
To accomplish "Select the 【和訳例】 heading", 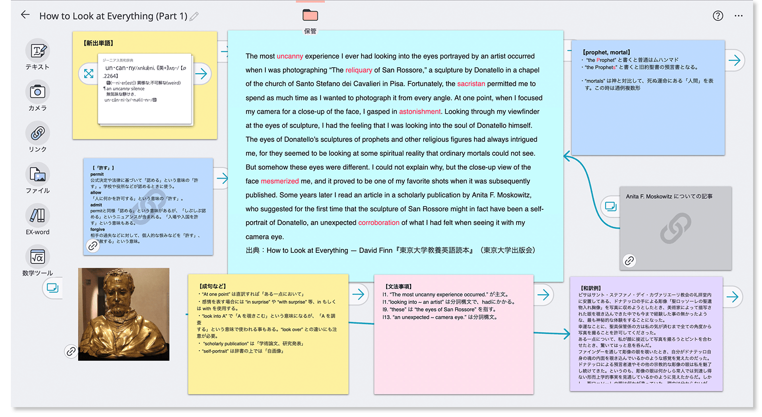I will [592, 288].
